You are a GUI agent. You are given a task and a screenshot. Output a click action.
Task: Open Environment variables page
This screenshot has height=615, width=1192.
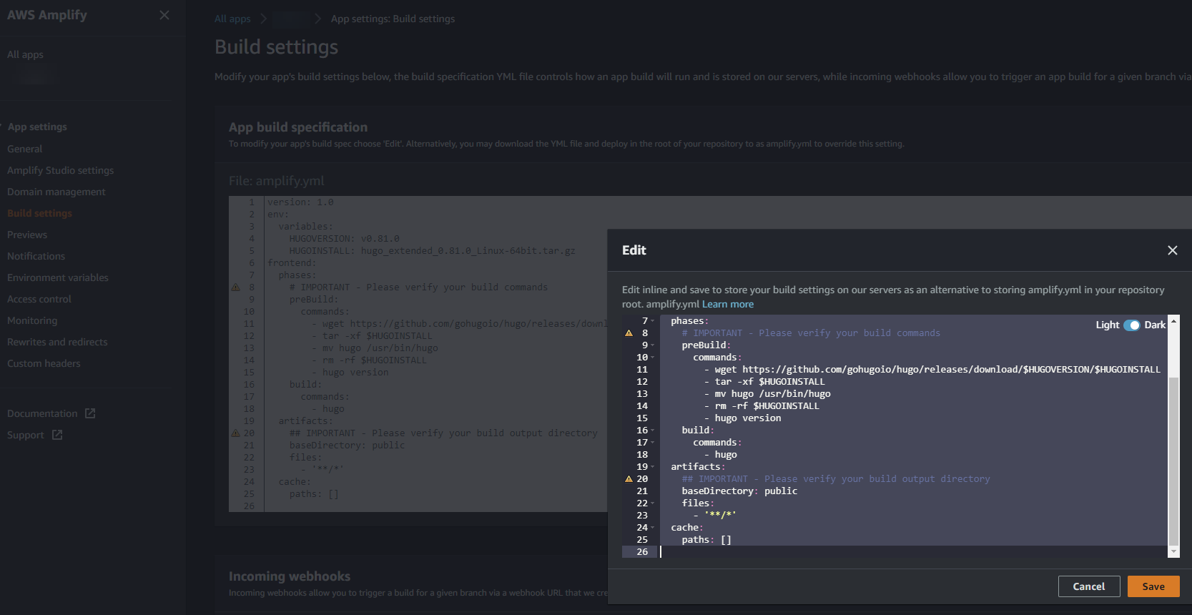tap(58, 277)
